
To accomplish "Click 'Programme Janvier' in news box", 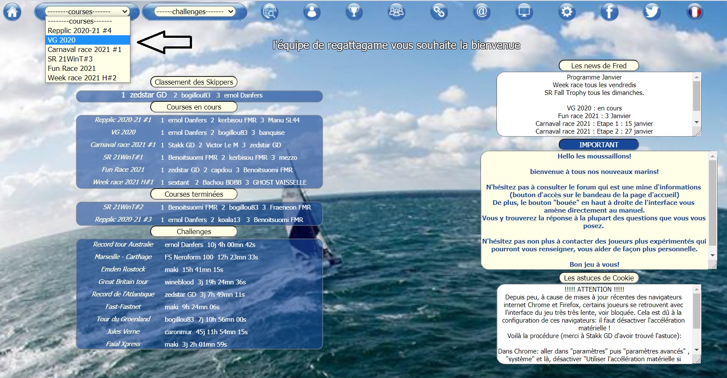I will tap(594, 77).
